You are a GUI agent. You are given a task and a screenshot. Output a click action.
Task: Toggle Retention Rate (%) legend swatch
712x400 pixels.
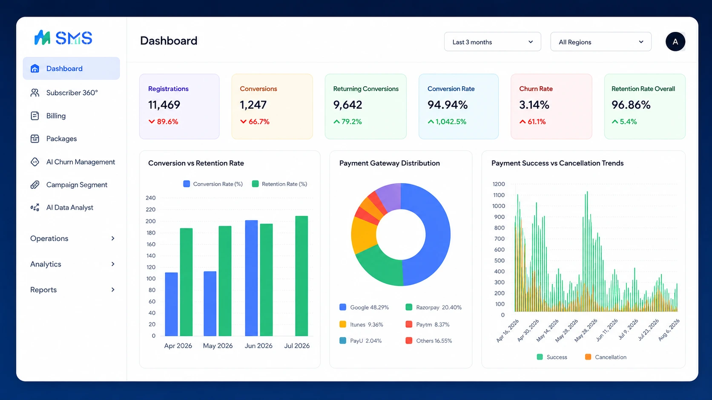[255, 184]
